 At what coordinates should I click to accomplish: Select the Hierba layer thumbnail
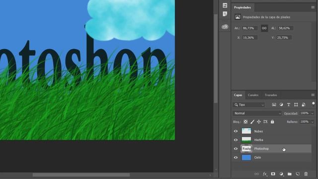(246, 140)
